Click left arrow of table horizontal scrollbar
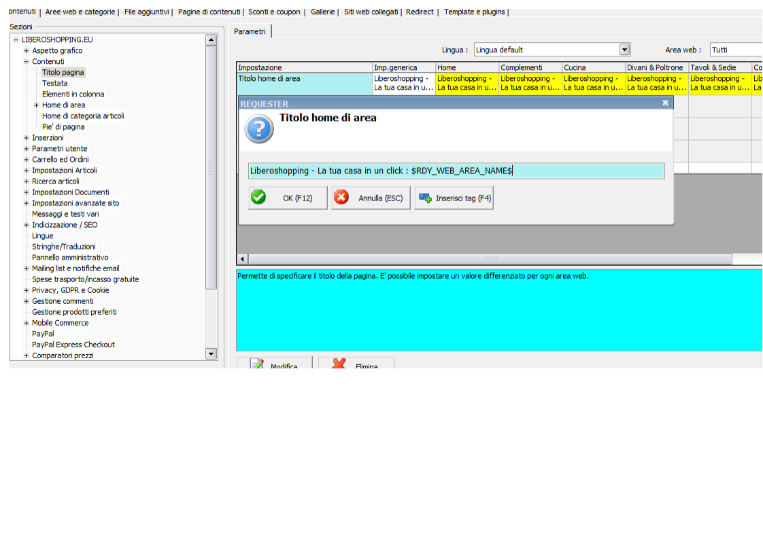The width and height of the screenshot is (763, 539). [242, 259]
